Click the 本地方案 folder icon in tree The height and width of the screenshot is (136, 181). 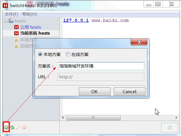[16, 40]
